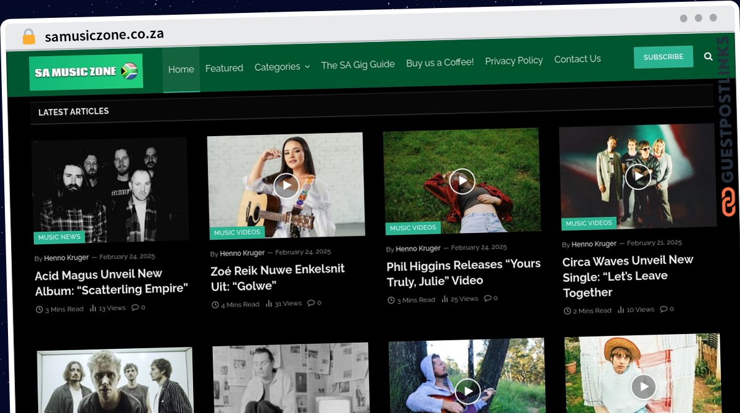
Task: Click the views chart icon on Zoé Reik article
Action: [269, 303]
